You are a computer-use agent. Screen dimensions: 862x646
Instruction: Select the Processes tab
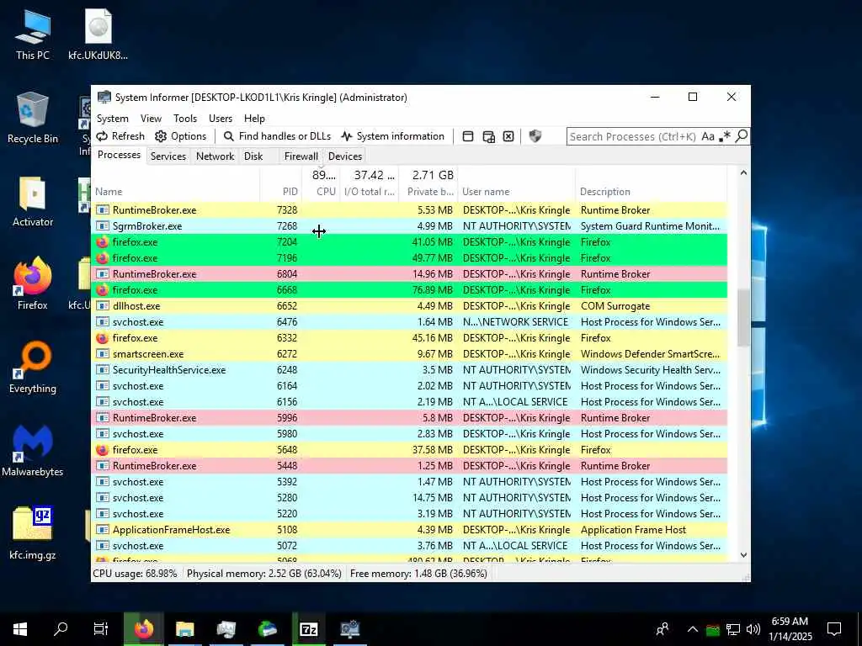(x=119, y=155)
